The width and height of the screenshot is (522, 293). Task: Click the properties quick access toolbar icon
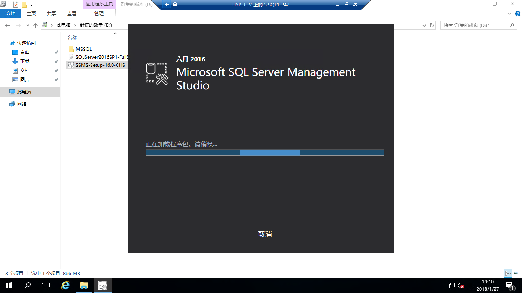coord(16,5)
